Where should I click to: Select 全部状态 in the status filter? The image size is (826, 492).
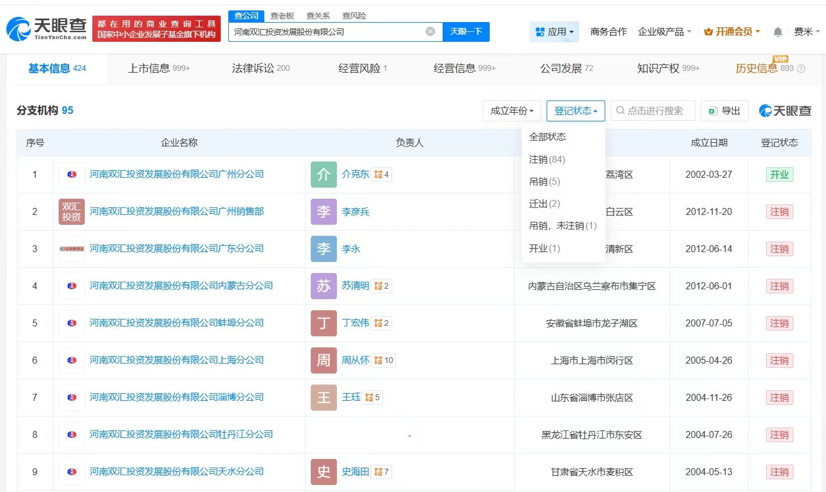(547, 137)
